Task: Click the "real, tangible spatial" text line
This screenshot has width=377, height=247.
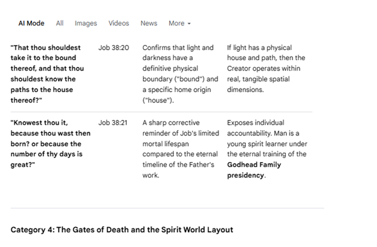Action: click(x=258, y=79)
